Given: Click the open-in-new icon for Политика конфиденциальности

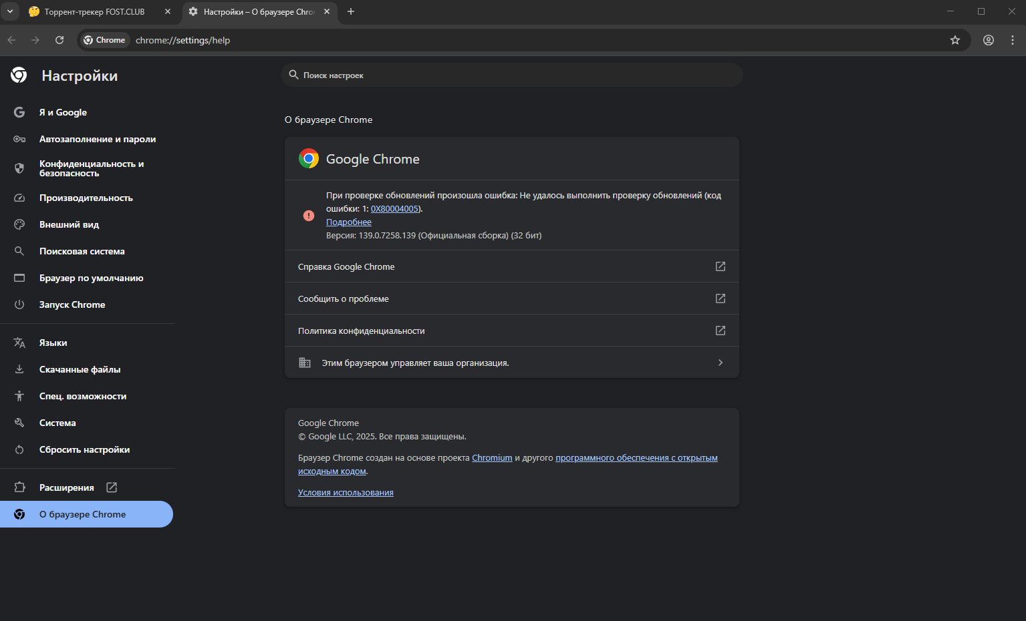Looking at the screenshot, I should click(721, 331).
